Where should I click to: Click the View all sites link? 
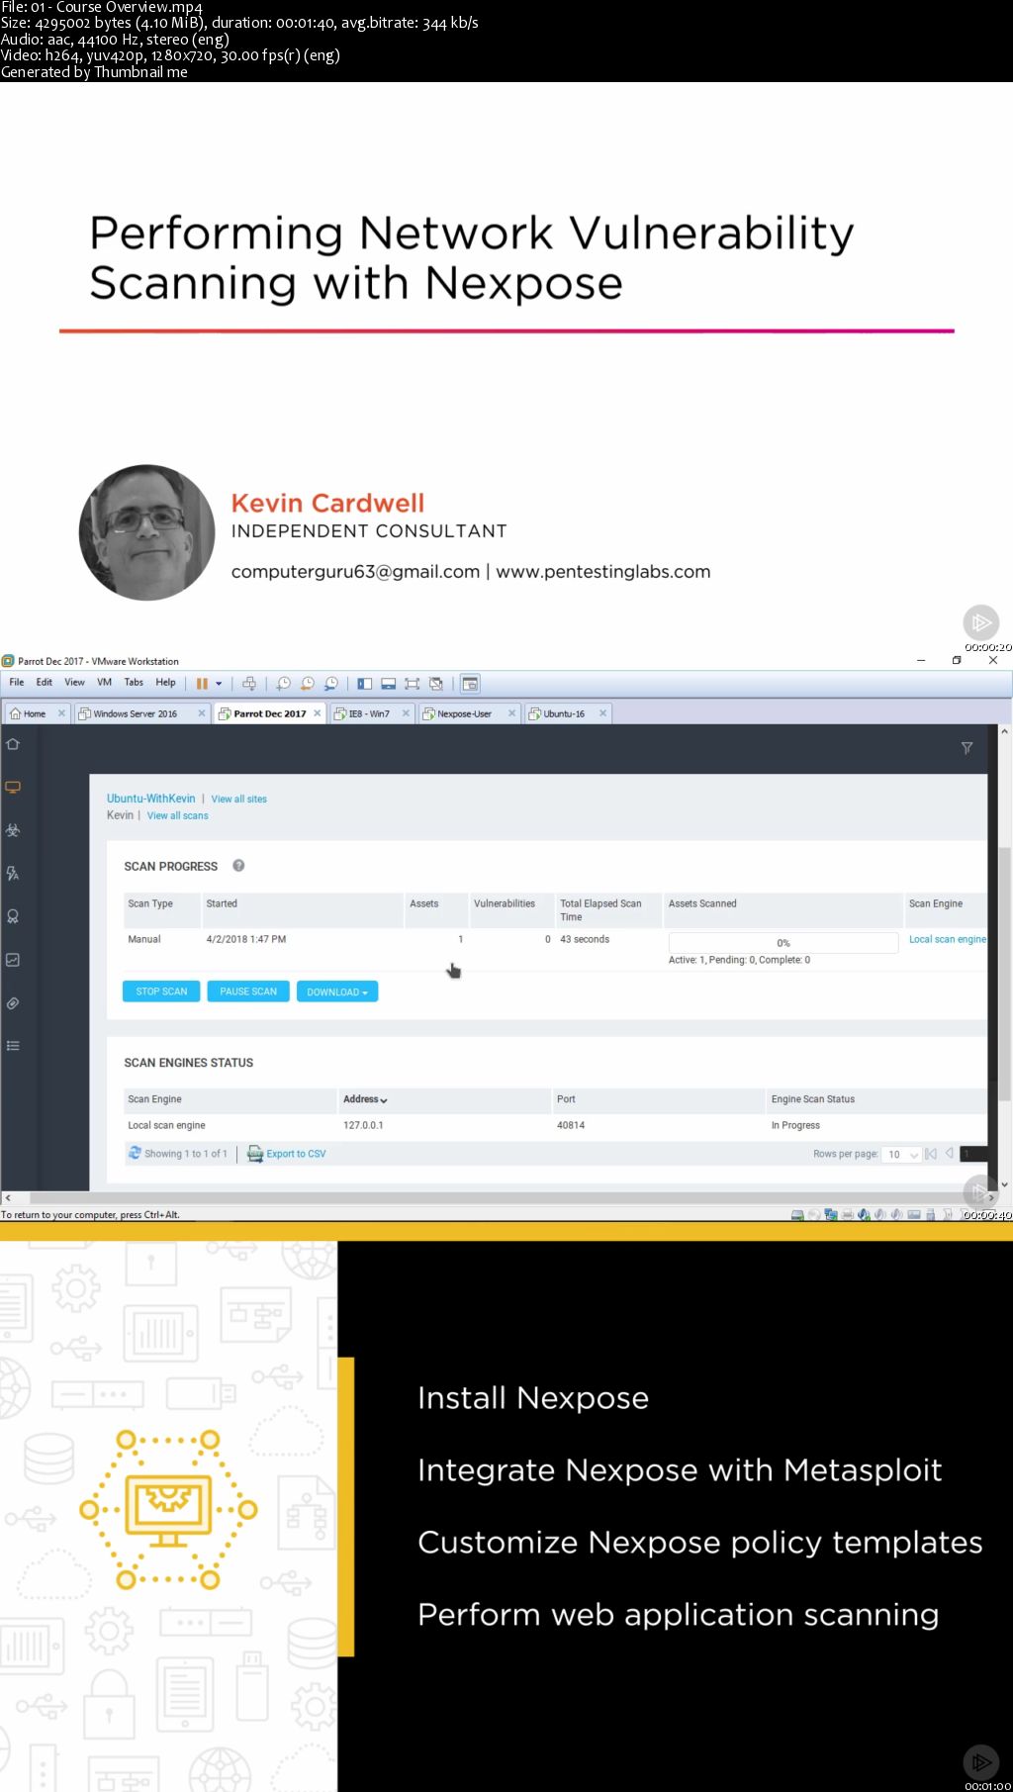239,800
